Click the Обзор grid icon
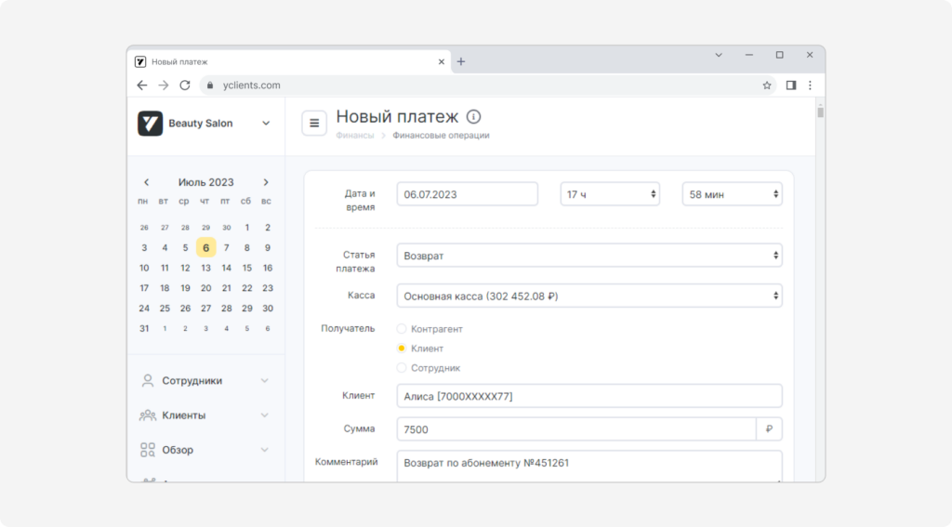Image resolution: width=952 pixels, height=527 pixels. [148, 450]
